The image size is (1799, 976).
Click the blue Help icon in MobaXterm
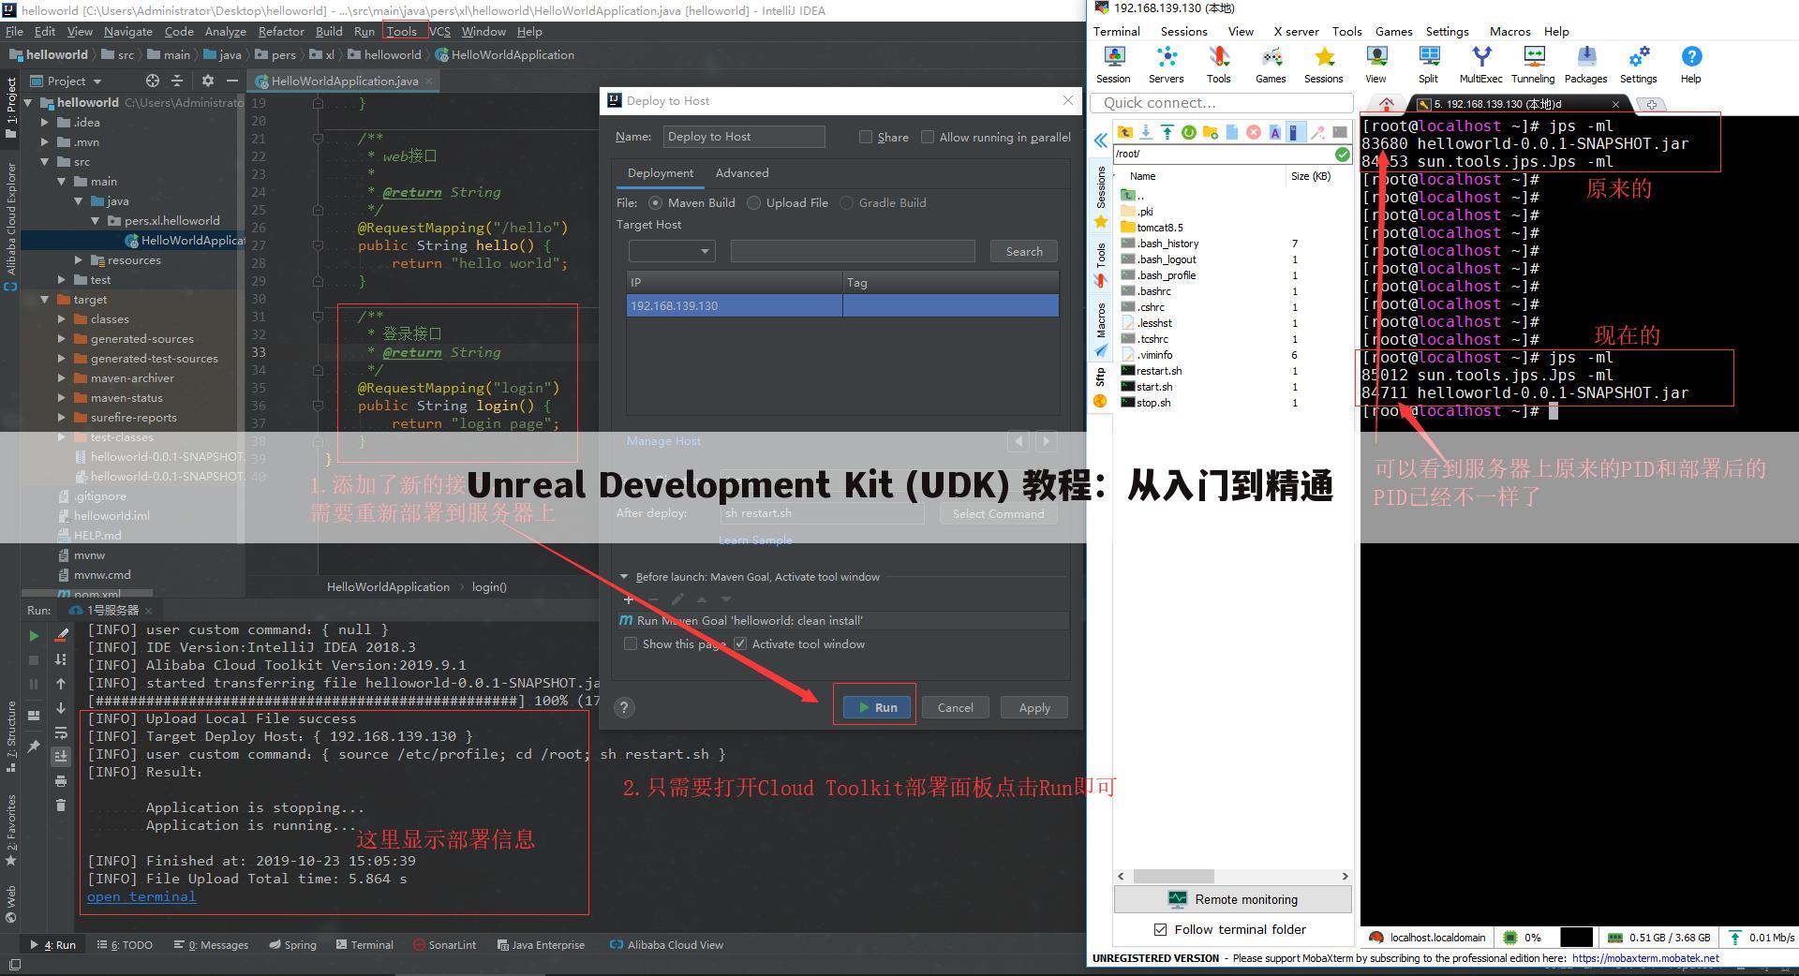[1690, 65]
